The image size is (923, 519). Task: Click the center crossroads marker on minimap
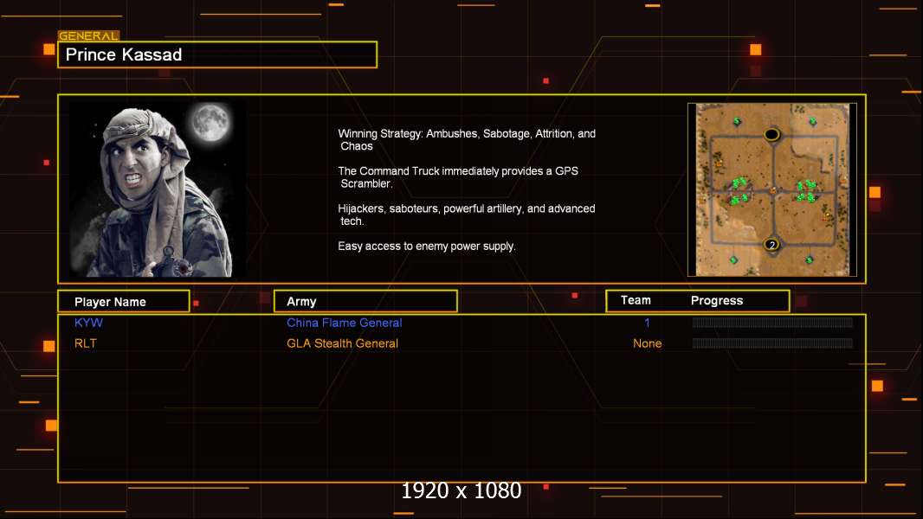click(x=773, y=189)
